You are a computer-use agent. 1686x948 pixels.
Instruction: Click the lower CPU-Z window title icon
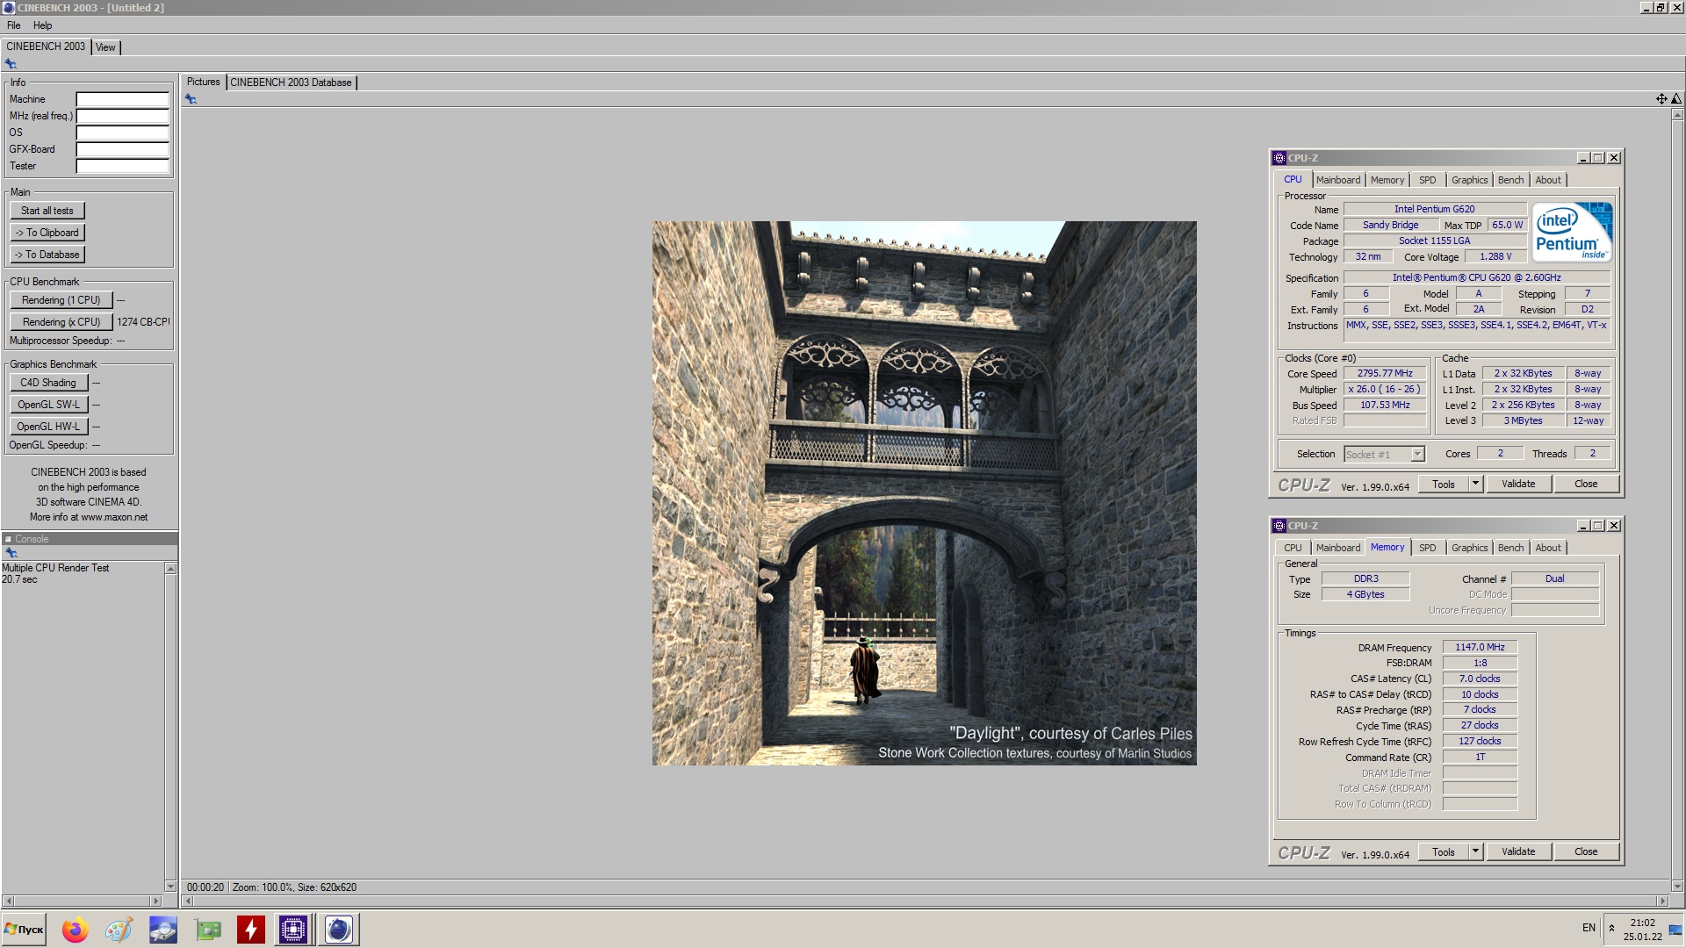(x=1279, y=526)
